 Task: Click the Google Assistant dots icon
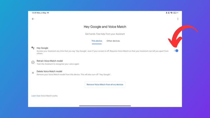pyautogui.click(x=33, y=48)
